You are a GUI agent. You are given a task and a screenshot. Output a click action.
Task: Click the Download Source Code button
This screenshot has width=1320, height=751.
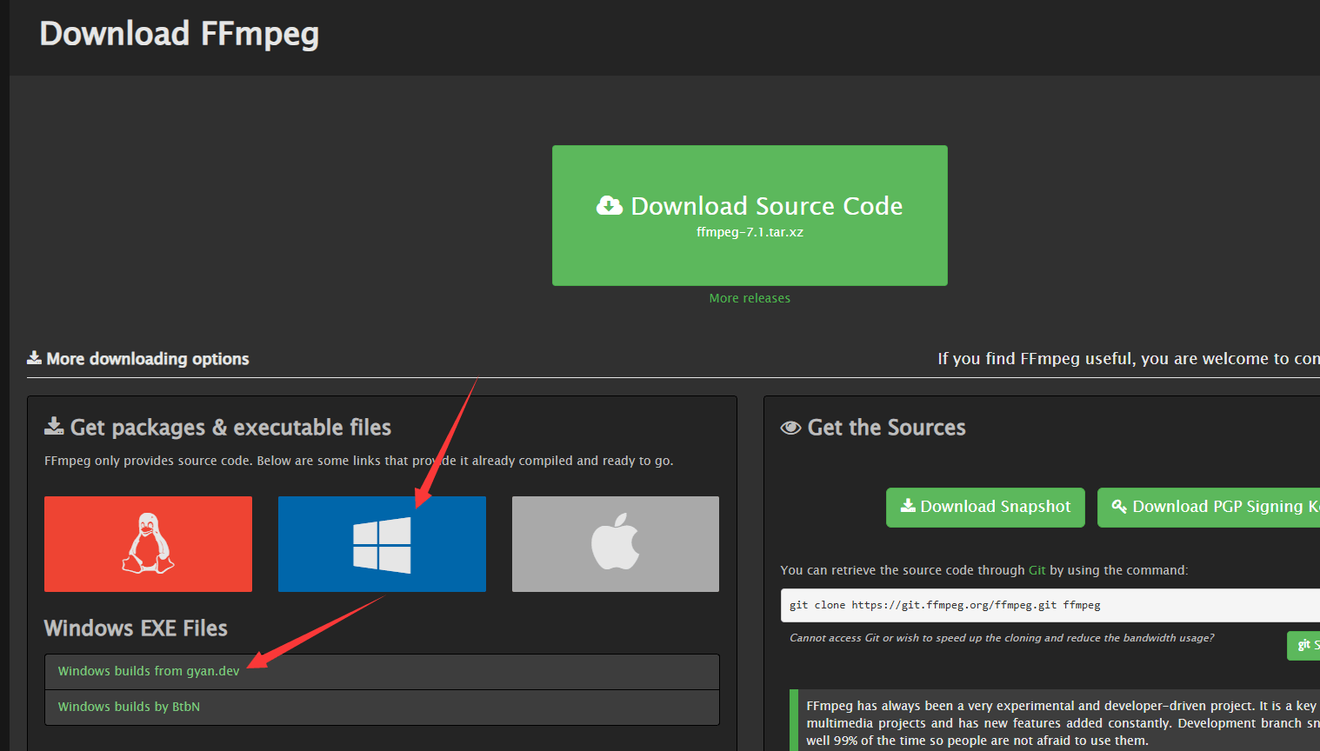(x=750, y=216)
